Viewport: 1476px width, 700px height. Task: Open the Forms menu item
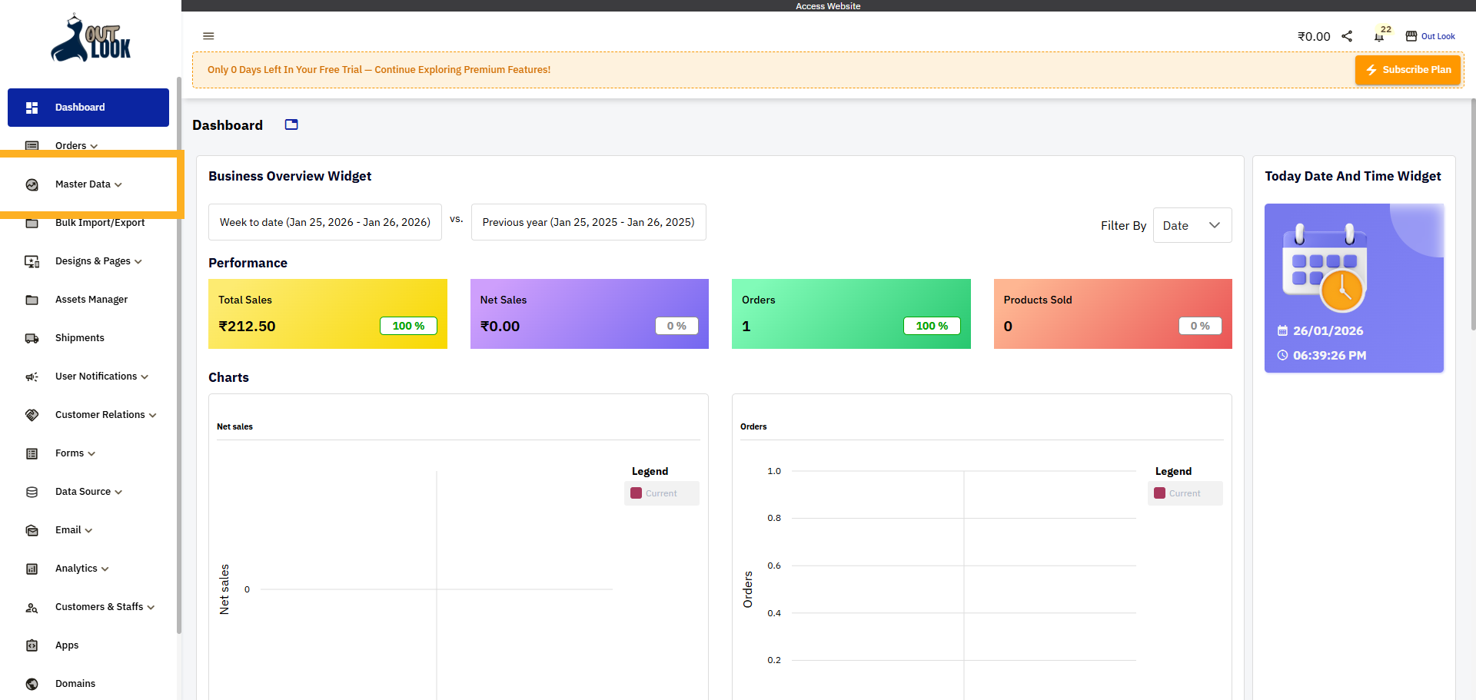(71, 453)
